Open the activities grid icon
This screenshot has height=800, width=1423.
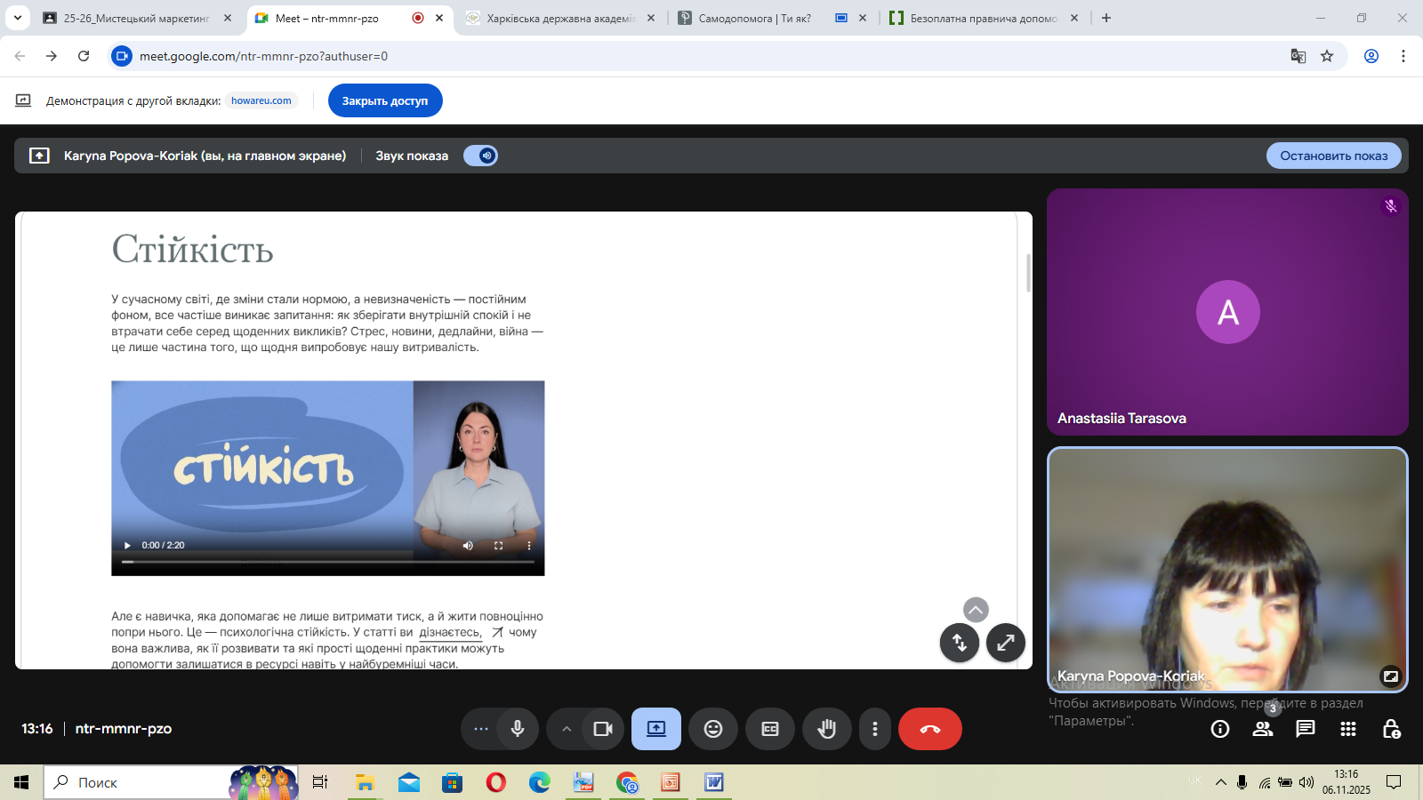(1348, 729)
